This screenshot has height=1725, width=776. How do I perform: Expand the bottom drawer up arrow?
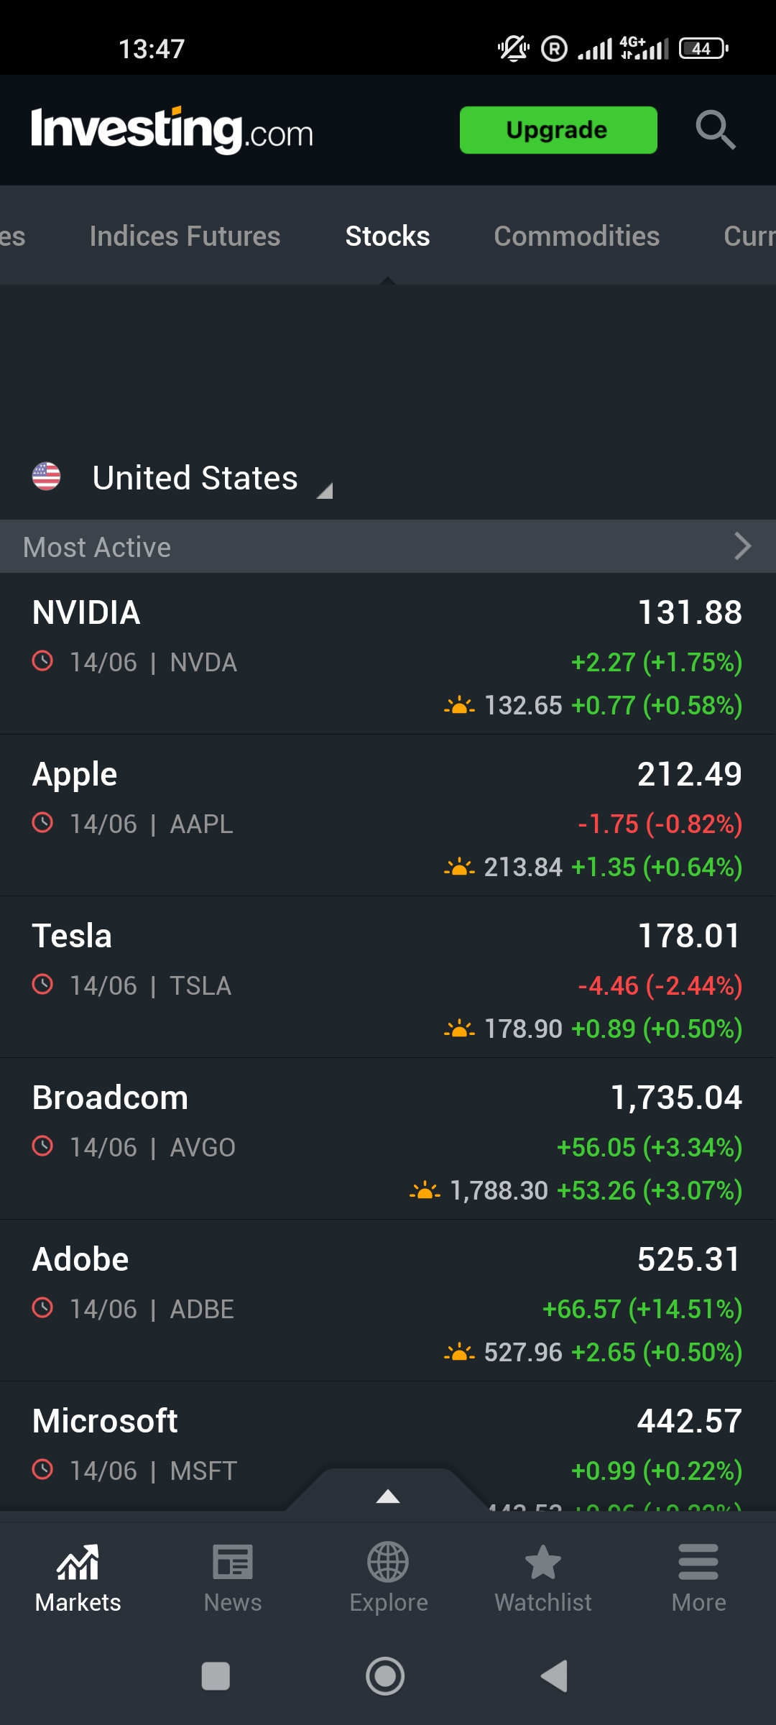click(x=388, y=1496)
